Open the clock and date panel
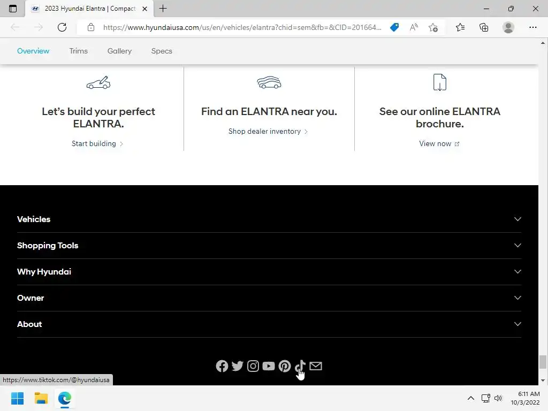 click(525, 398)
